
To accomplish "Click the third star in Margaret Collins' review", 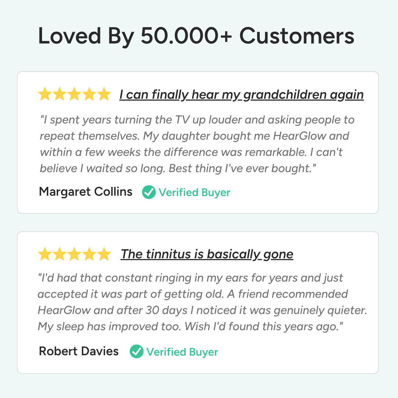I will coord(74,94).
